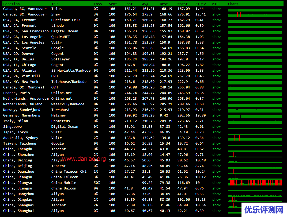This screenshot has width=287, height=217.
Task: View MTR for Norway Sandefjord Terrahost
Action: pos(216,110)
